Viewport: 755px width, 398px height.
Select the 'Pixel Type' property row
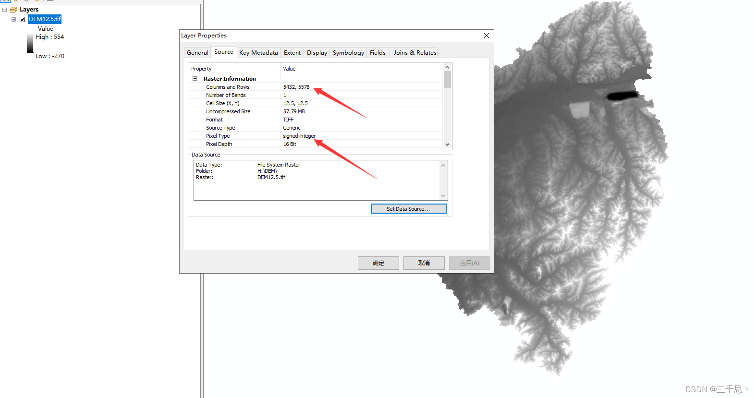(315, 136)
